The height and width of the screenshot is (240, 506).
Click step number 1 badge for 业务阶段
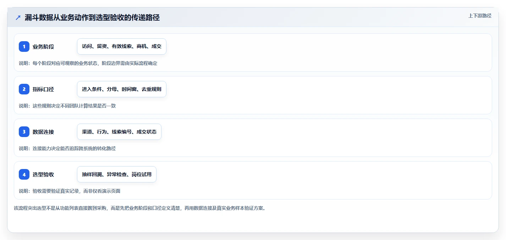tap(24, 47)
